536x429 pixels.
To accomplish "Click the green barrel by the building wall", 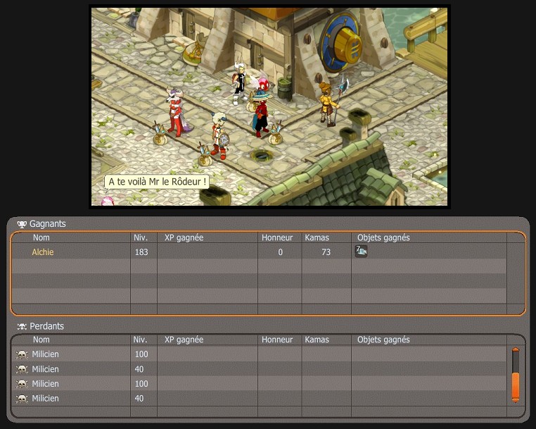I will pyautogui.click(x=284, y=88).
